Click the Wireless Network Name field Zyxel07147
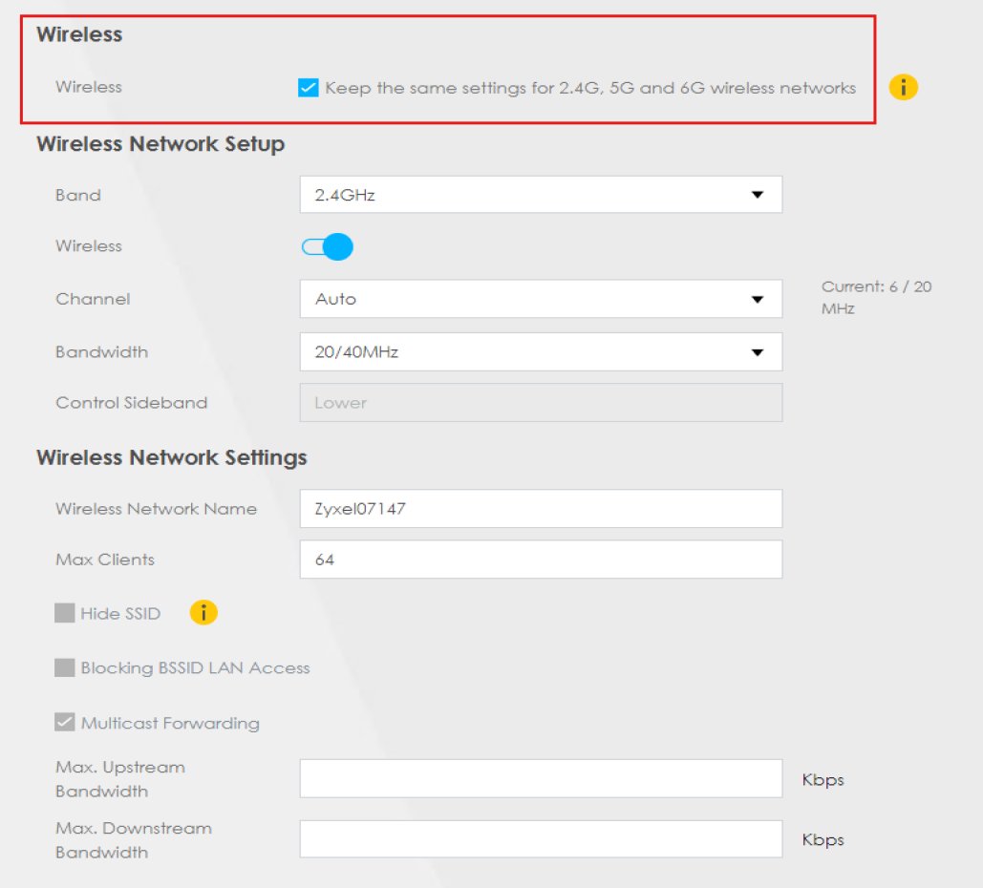The image size is (983, 888). coord(541,508)
